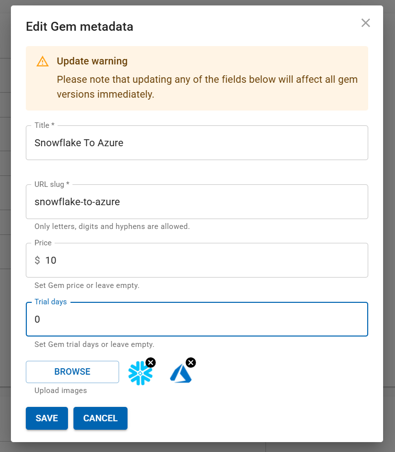Viewport: 395px width, 452px height.
Task: Save the Gem metadata changes
Action: (x=47, y=418)
